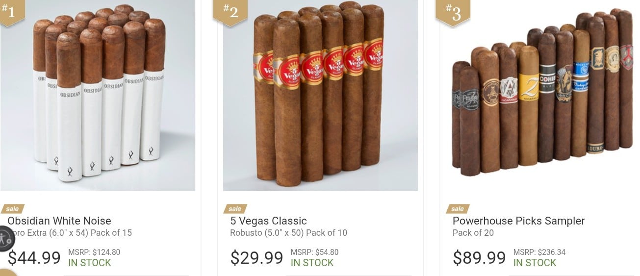Click IN STOCK label under MSRP $236.34
640x276 pixels.
click(535, 263)
